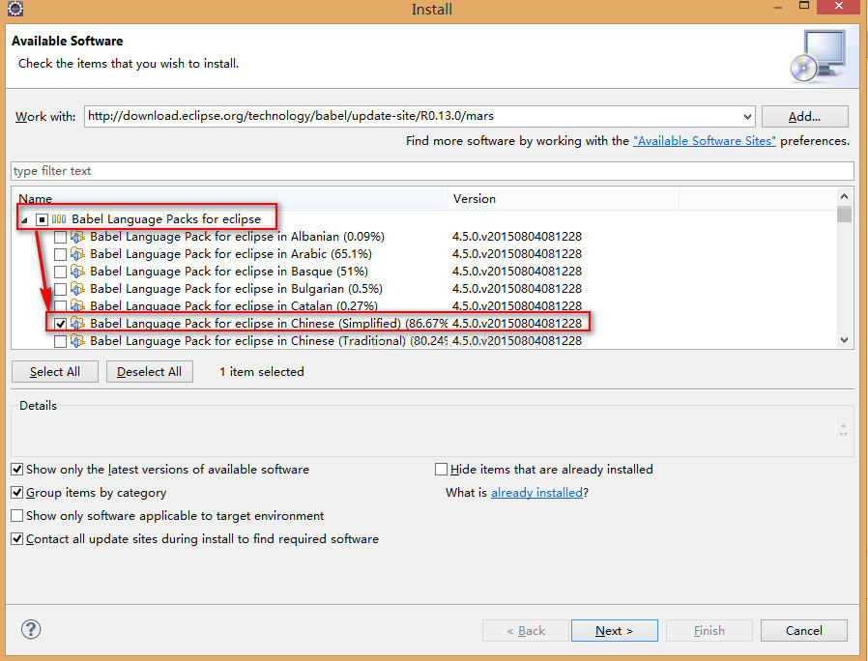Click the category icon beside Babel Language Packs
Image resolution: width=868 pixels, height=661 pixels.
point(59,219)
